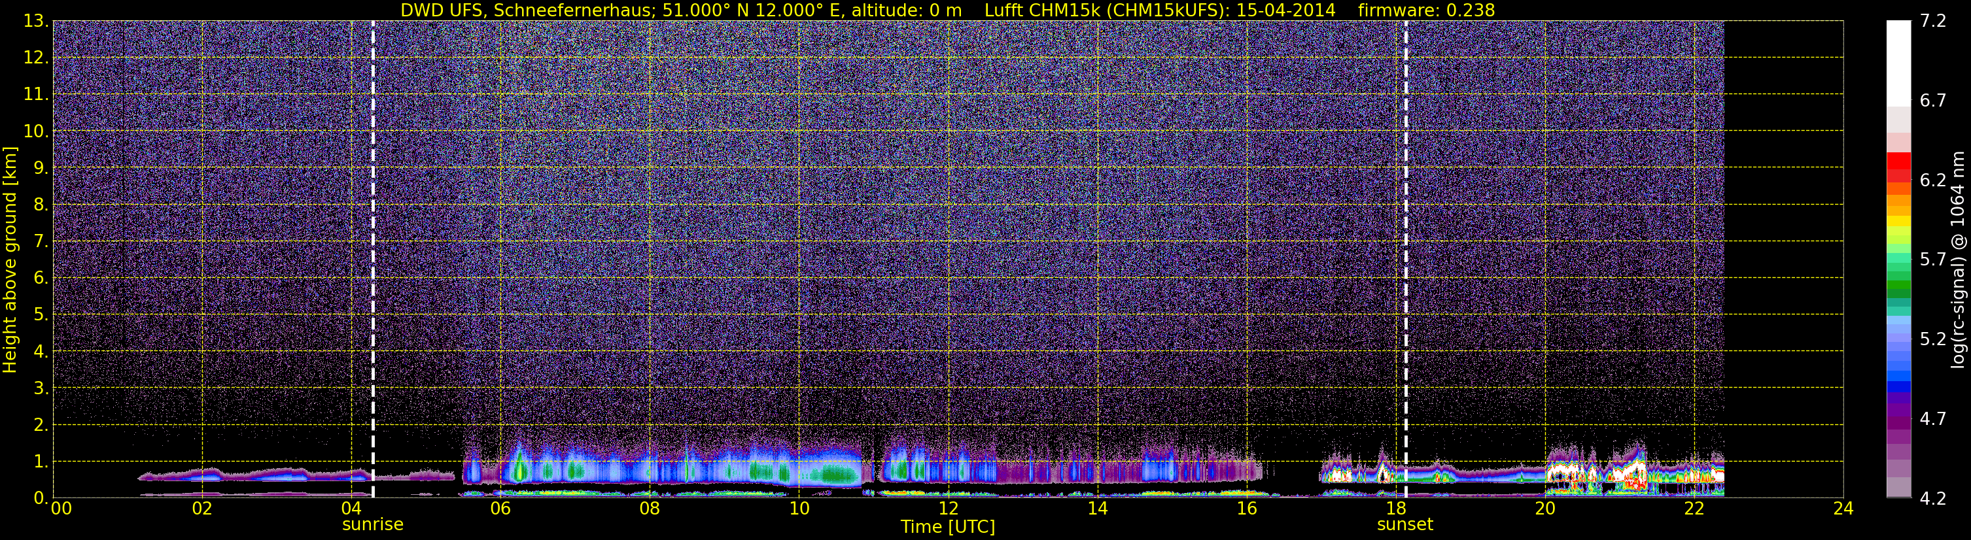Click the "firmware: 0.238" text
1971x540 pixels.
[1426, 10]
